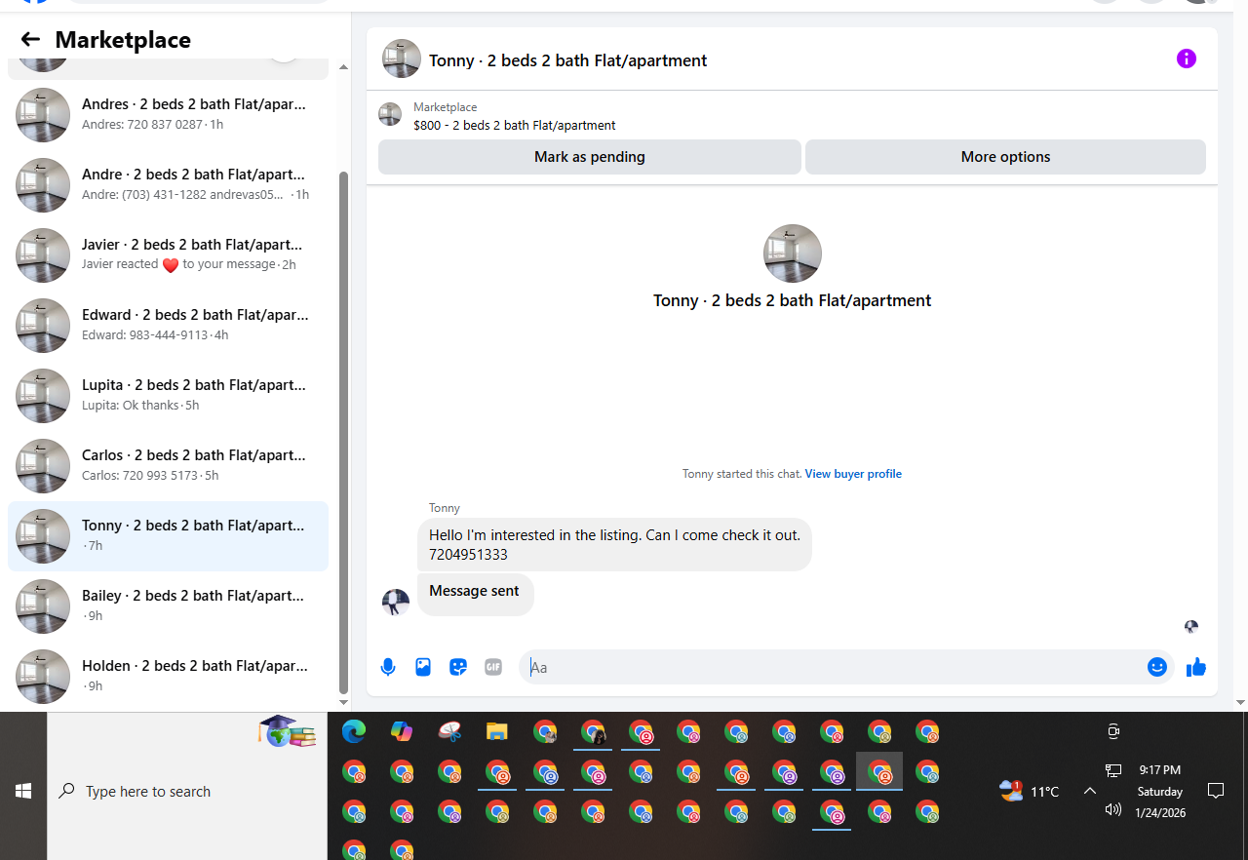Send a thumbs-up like
1248x860 pixels.
coord(1196,667)
